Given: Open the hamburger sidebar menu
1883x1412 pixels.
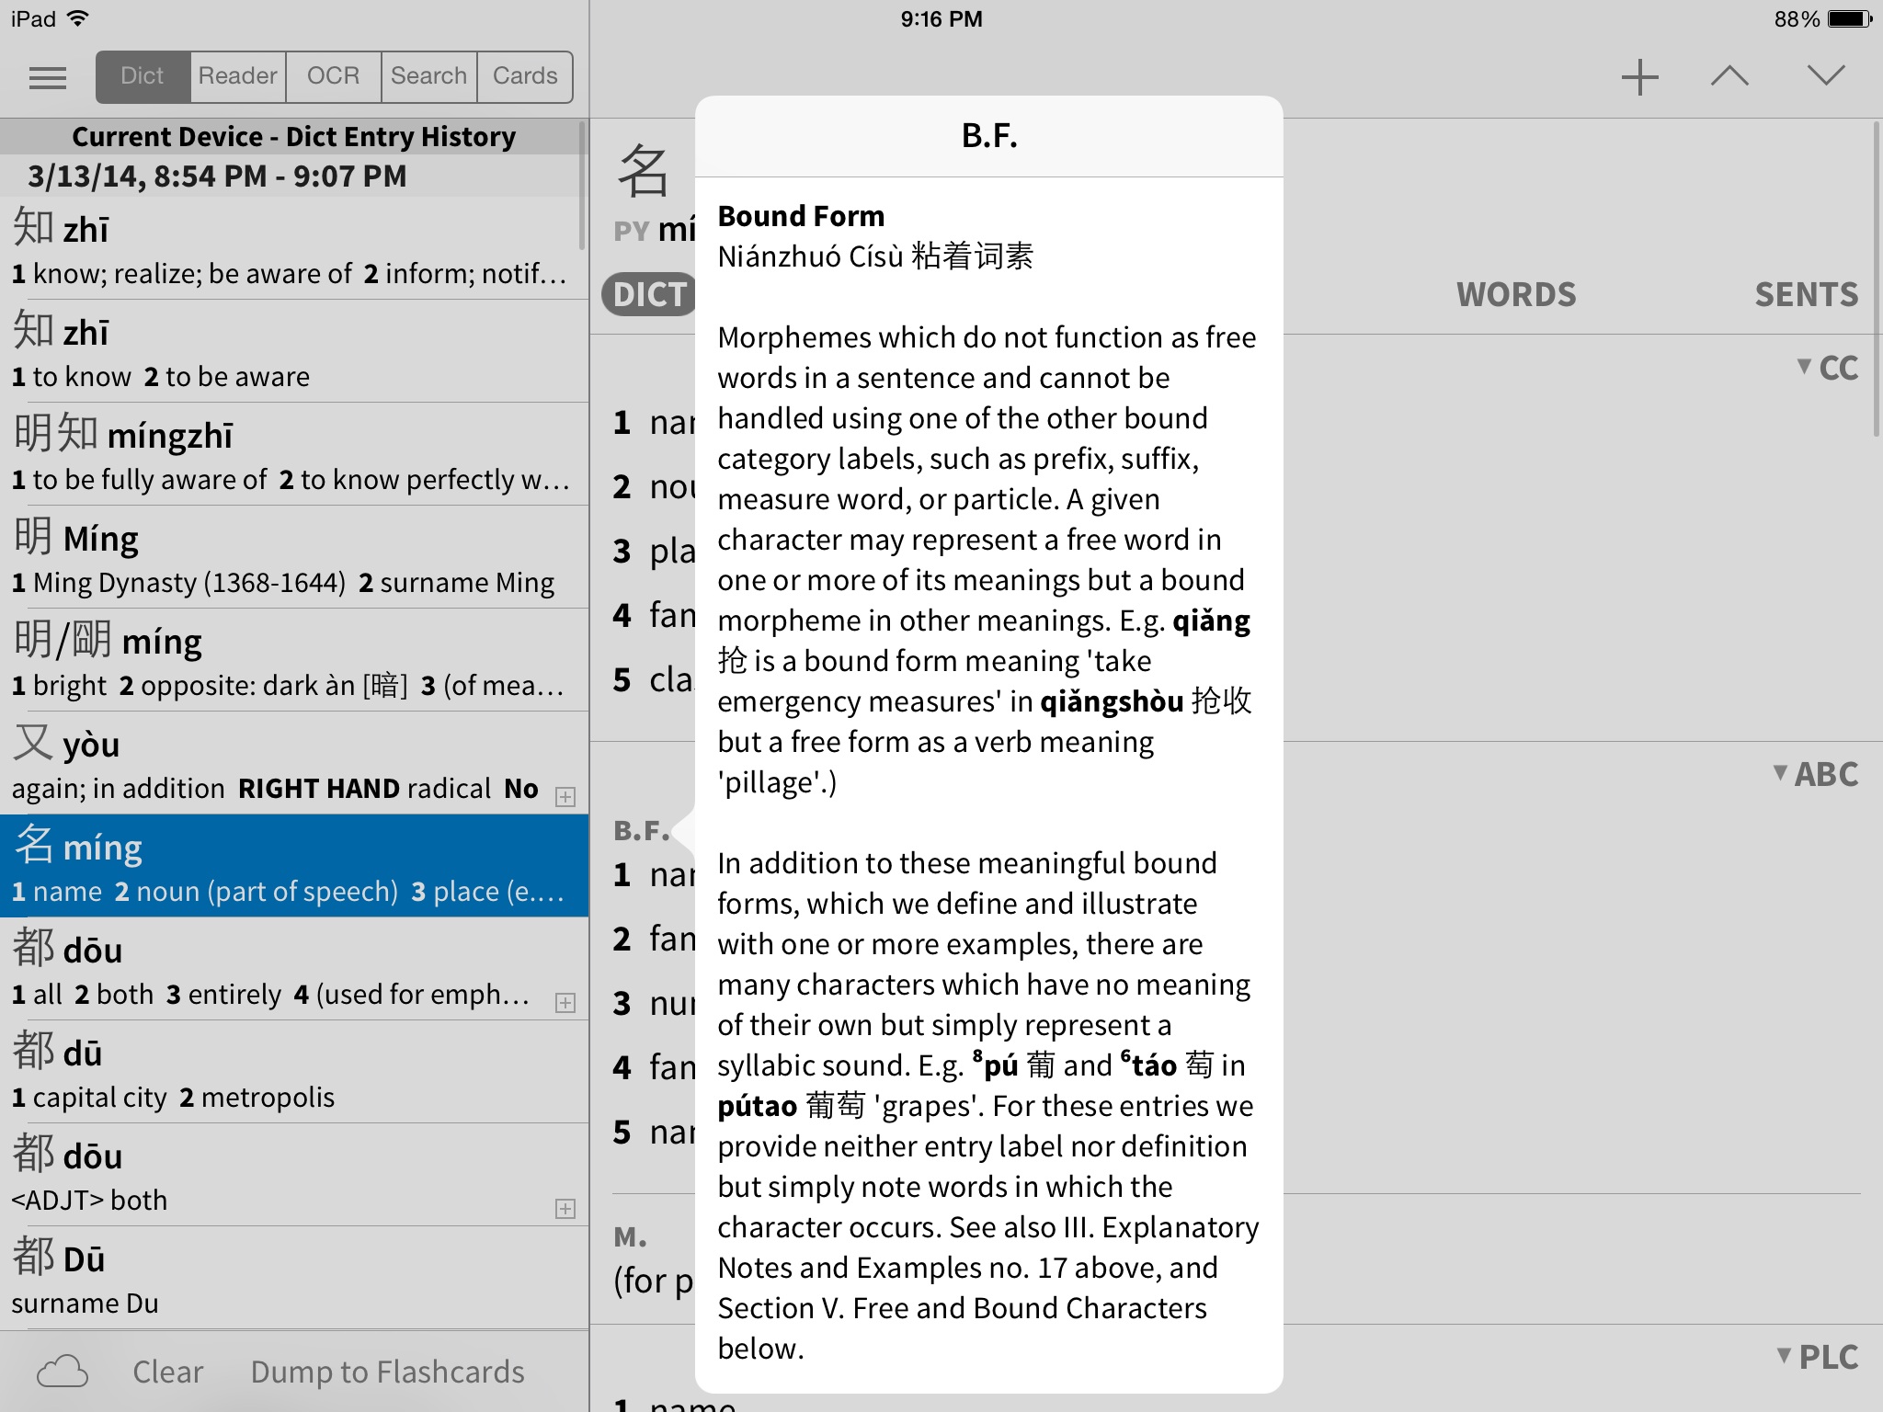Looking at the screenshot, I should point(48,77).
